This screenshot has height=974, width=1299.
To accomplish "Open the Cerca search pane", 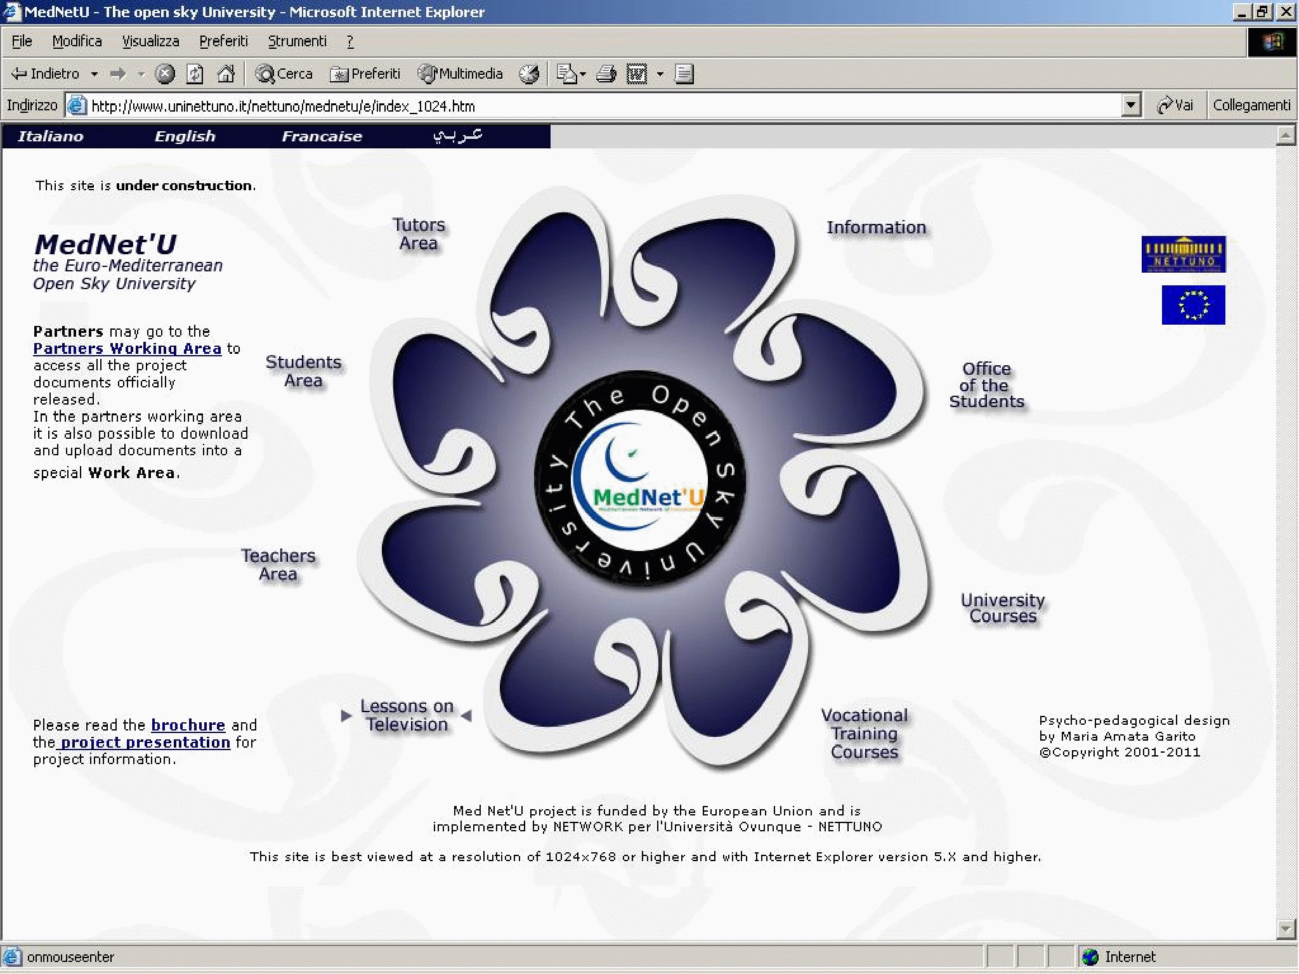I will [284, 74].
